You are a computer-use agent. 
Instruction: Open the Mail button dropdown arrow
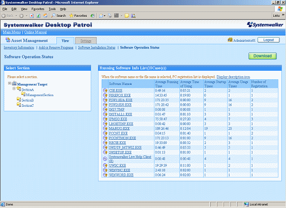pos(105,16)
